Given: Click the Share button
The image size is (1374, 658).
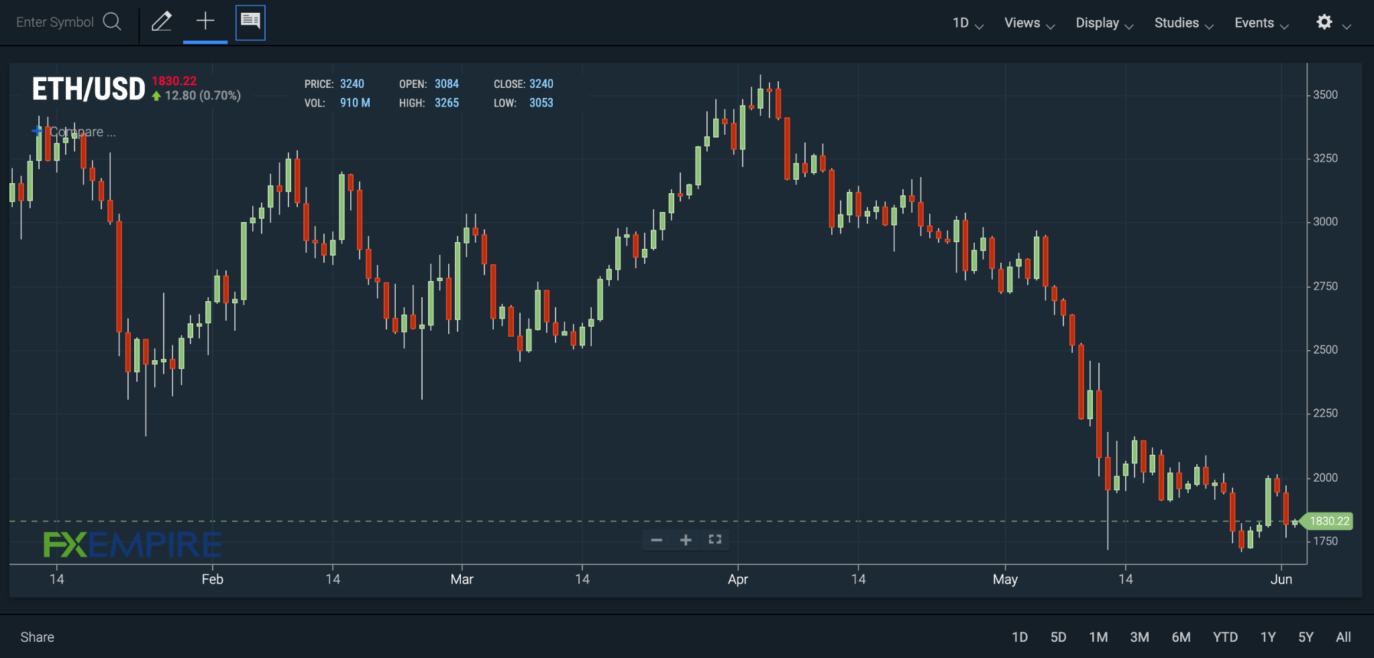Looking at the screenshot, I should pos(37,637).
